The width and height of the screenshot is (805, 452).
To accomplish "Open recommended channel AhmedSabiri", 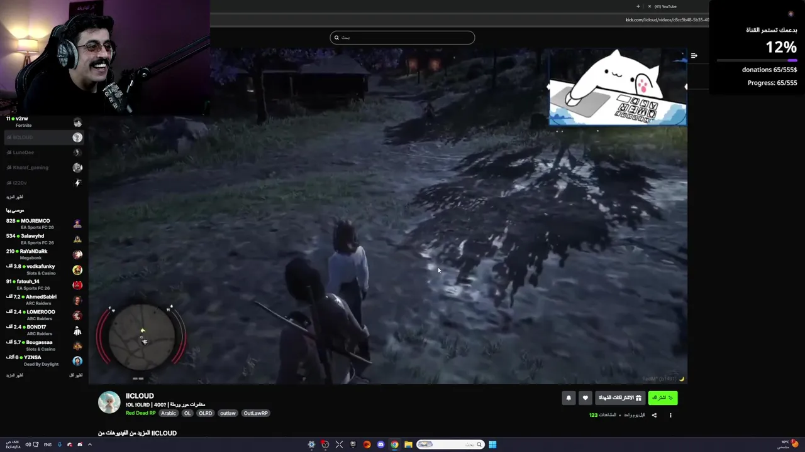I will (x=44, y=299).
